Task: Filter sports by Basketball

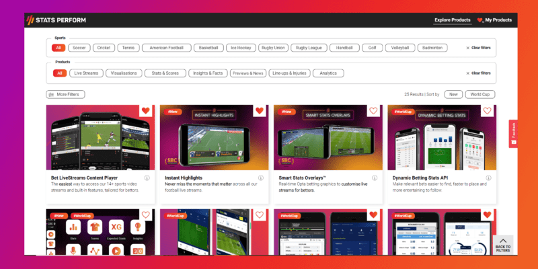Action: (208, 48)
